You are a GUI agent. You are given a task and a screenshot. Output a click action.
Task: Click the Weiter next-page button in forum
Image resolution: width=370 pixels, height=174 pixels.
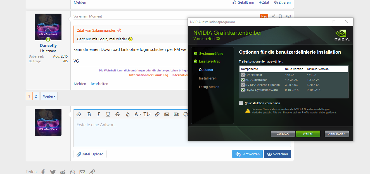pos(49,96)
